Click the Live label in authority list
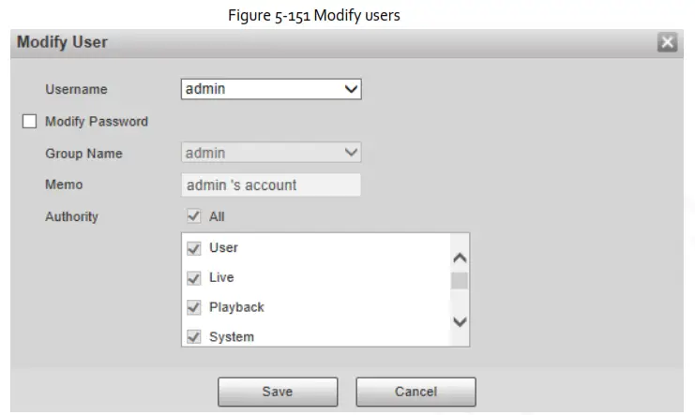The image size is (695, 415). coord(221,277)
